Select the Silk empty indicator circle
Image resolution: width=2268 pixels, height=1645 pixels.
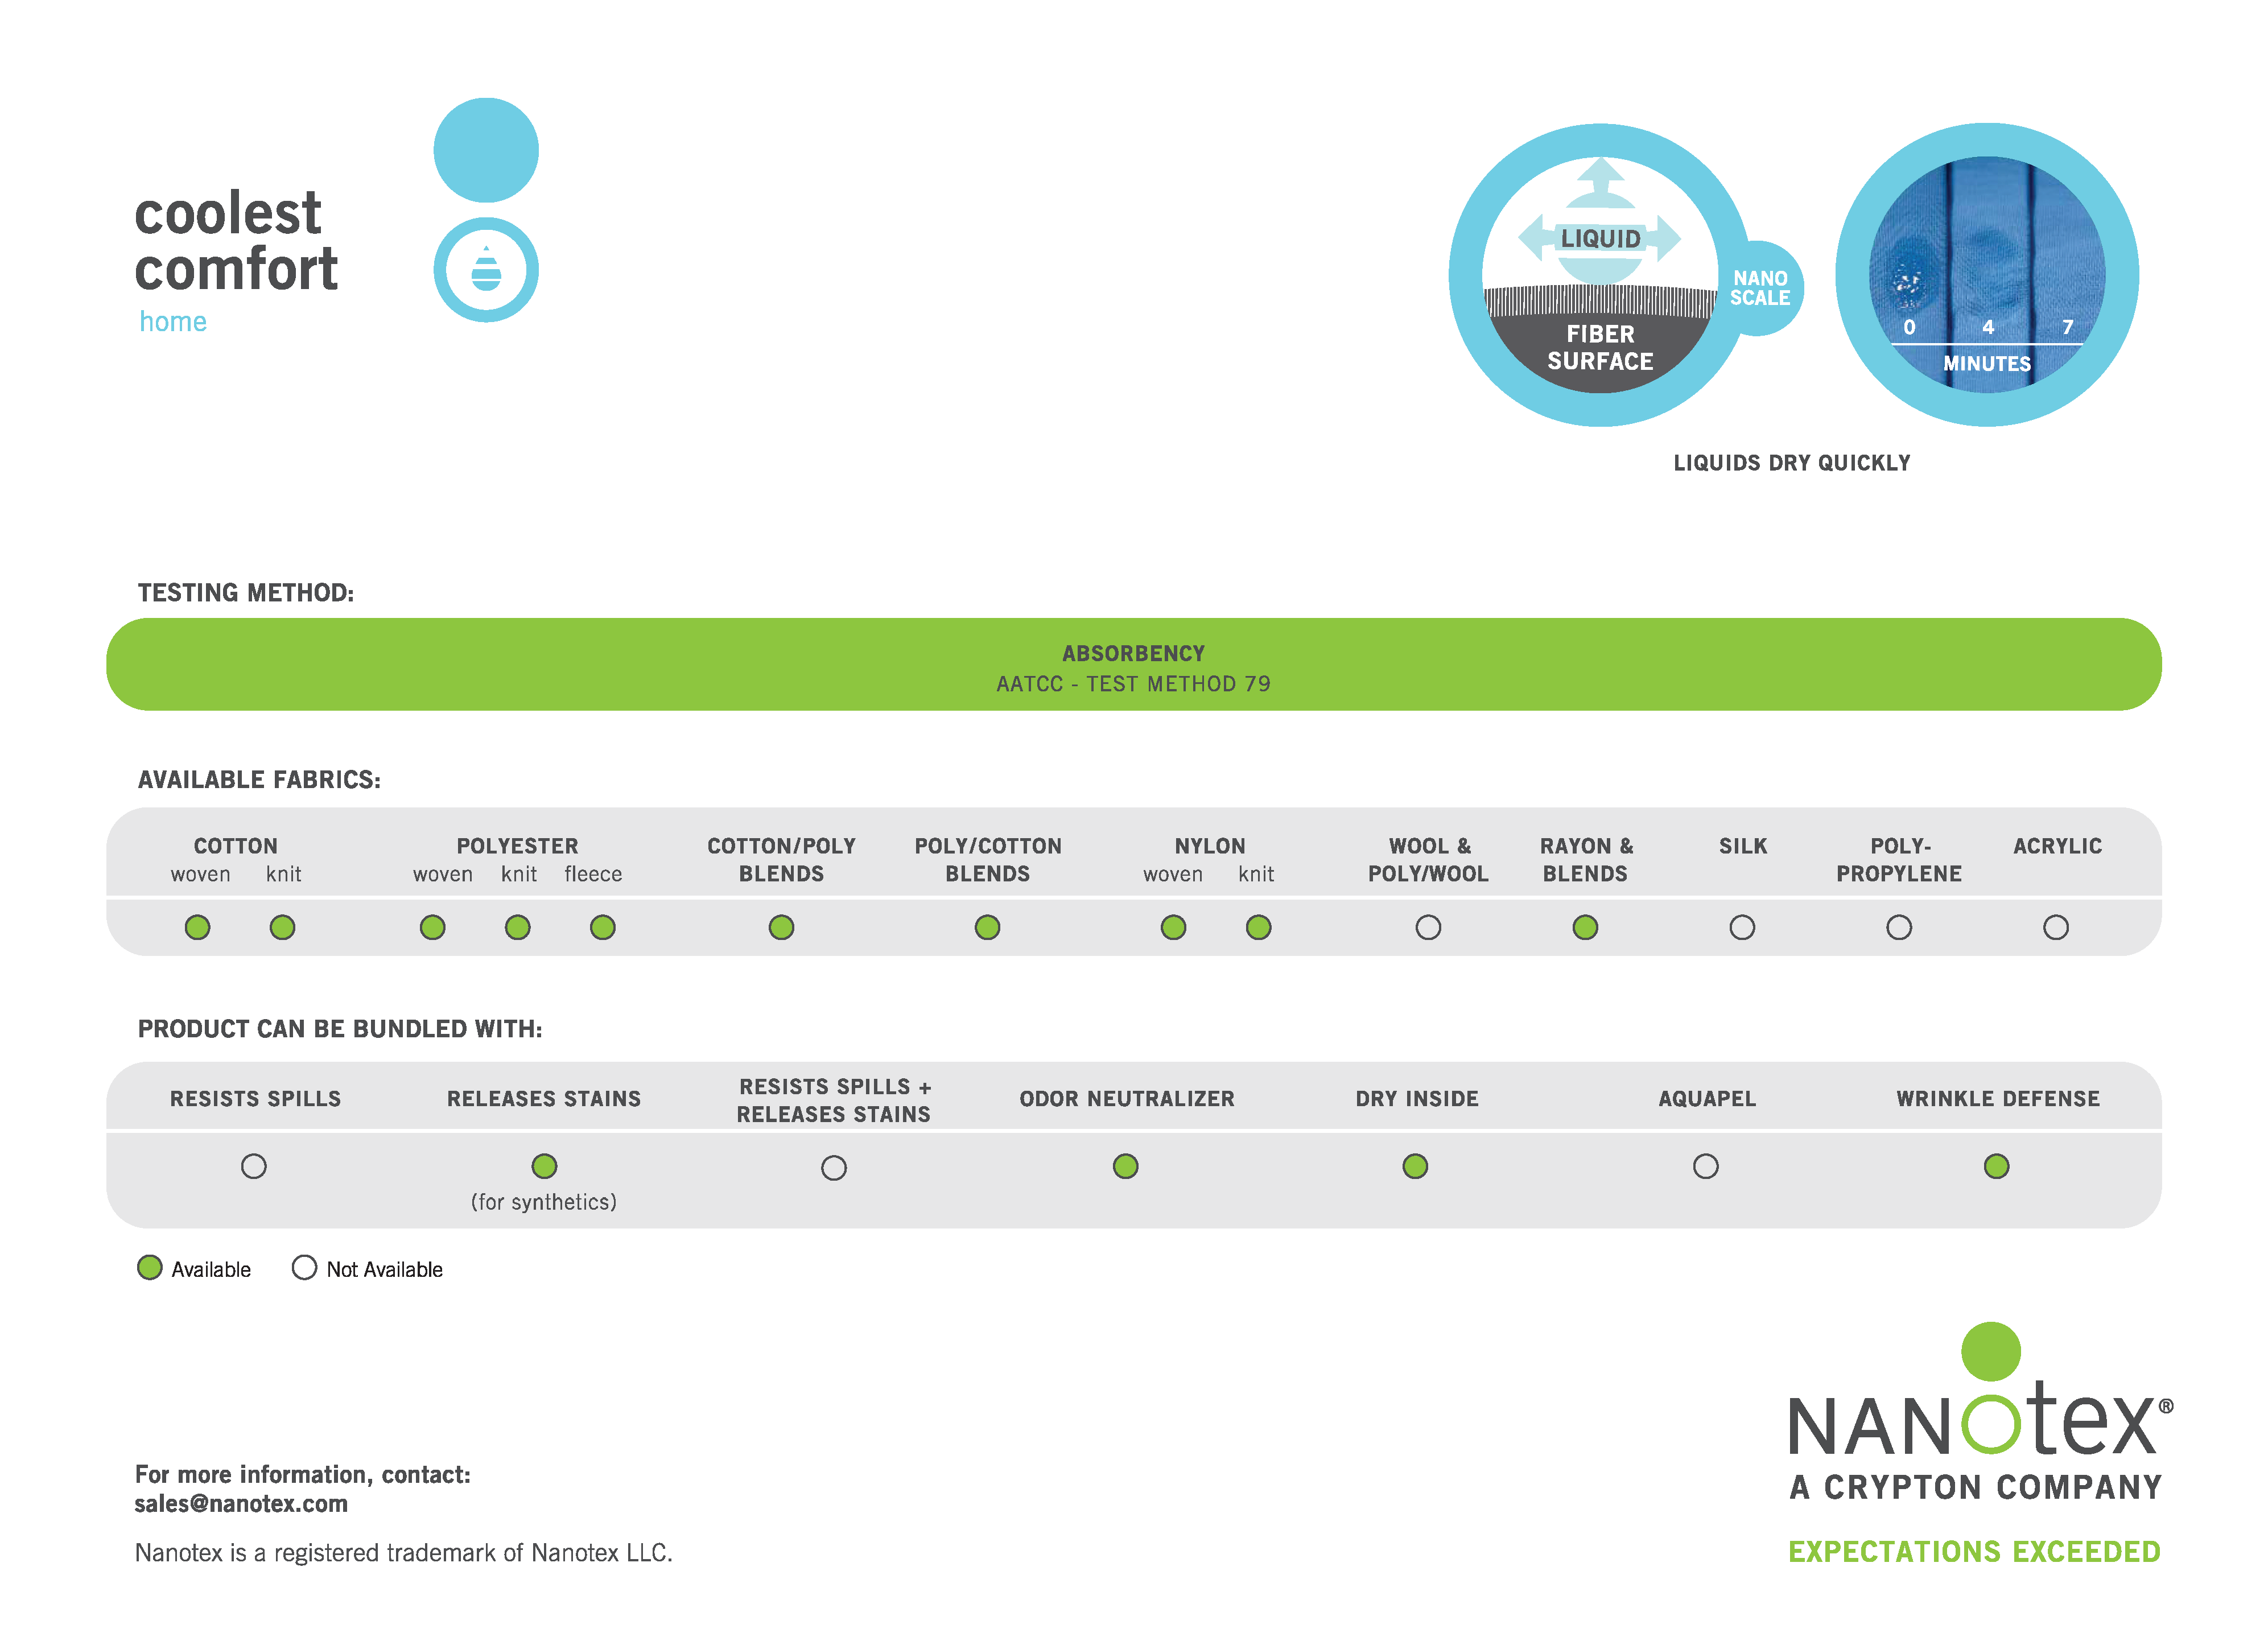(x=1742, y=928)
